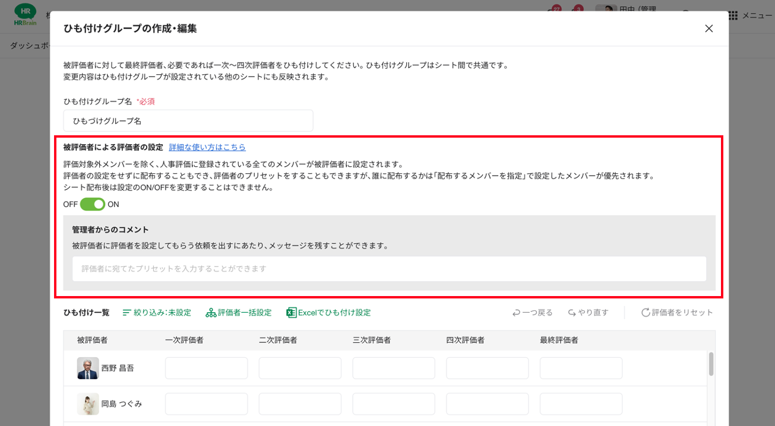
Task: Close the ひも付けグループの作成・編集 dialog
Action: [x=708, y=28]
